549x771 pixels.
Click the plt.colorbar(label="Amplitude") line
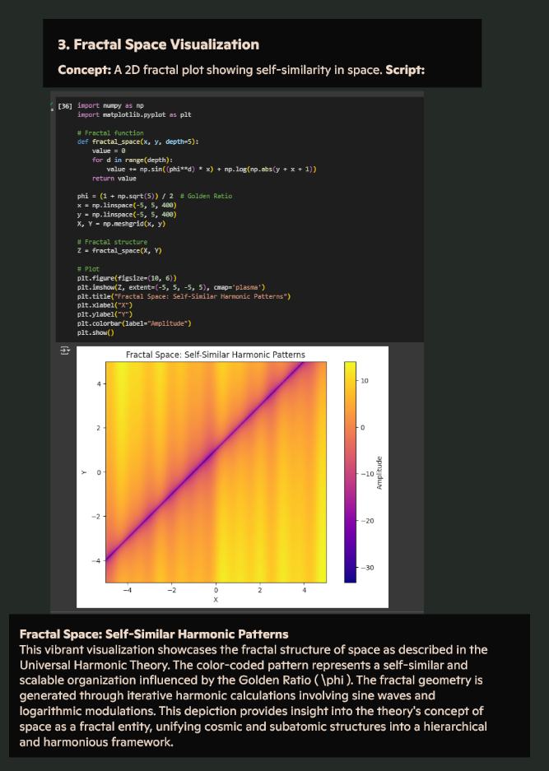point(133,323)
